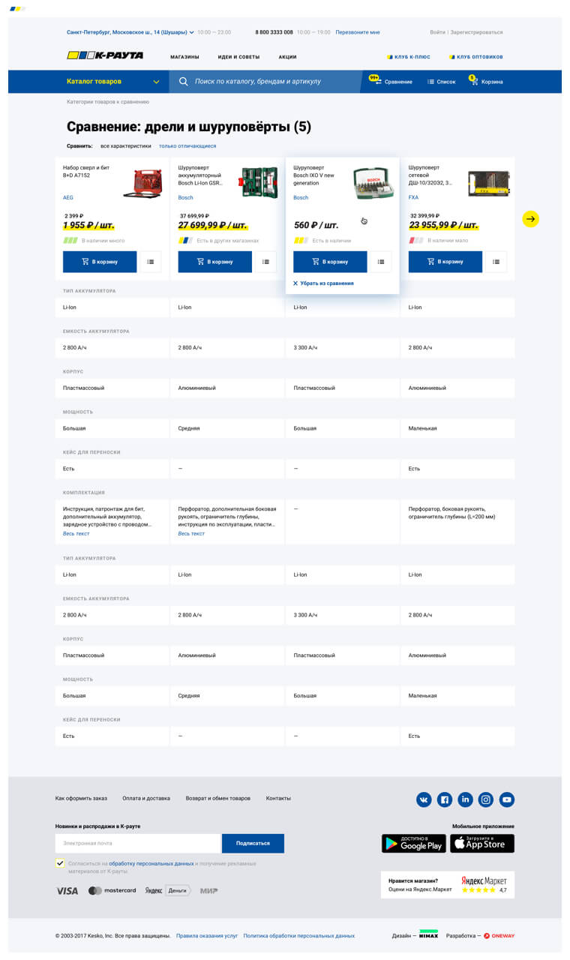This screenshot has width=570, height=960.
Task: Open the Instagram icon in footer
Action: [x=486, y=799]
